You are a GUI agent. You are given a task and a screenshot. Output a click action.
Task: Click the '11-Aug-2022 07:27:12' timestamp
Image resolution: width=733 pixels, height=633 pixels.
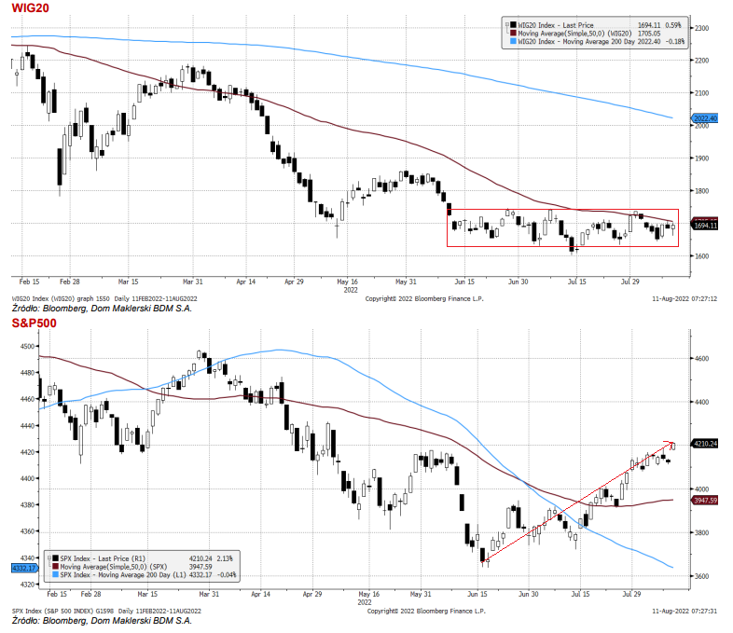[685, 298]
